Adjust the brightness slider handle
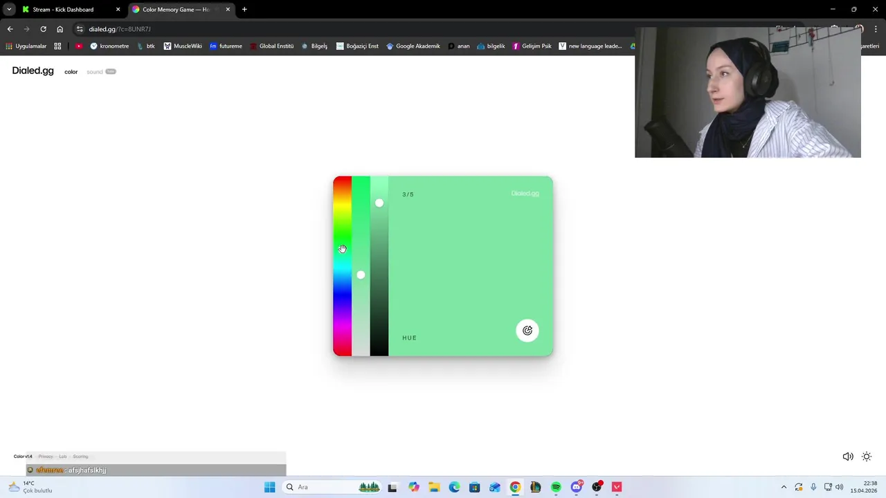The width and height of the screenshot is (886, 498). 379,203
